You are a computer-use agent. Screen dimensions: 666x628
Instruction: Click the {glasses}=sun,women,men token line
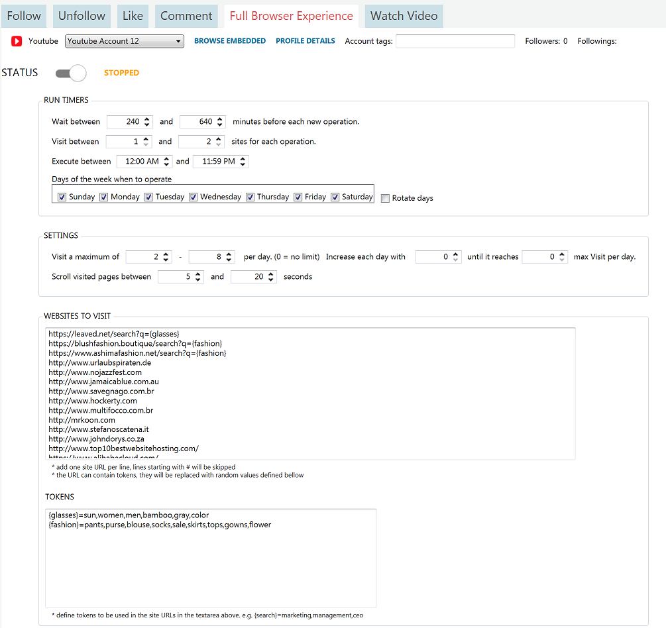129,515
